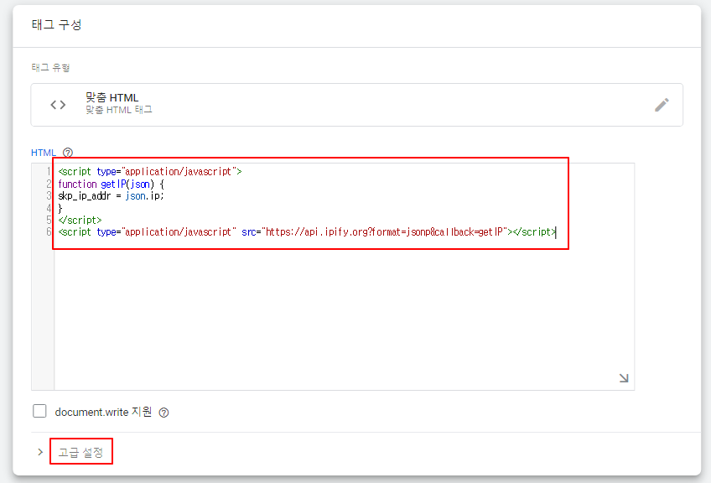Click the editor resize handle arrow icon

point(624,378)
